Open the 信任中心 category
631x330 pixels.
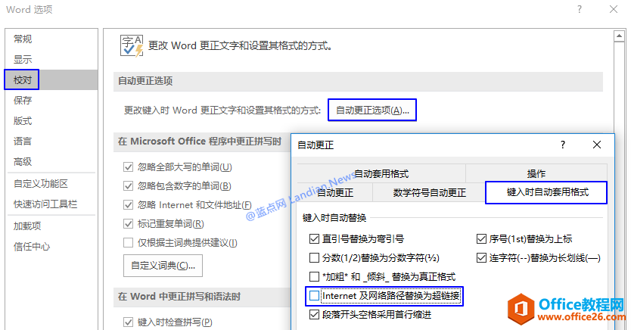tap(31, 247)
